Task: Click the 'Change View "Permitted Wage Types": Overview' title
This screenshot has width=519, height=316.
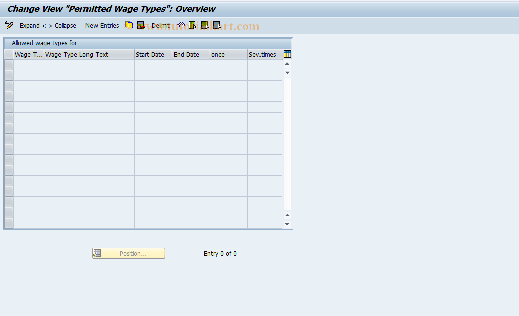Action: pos(111,9)
